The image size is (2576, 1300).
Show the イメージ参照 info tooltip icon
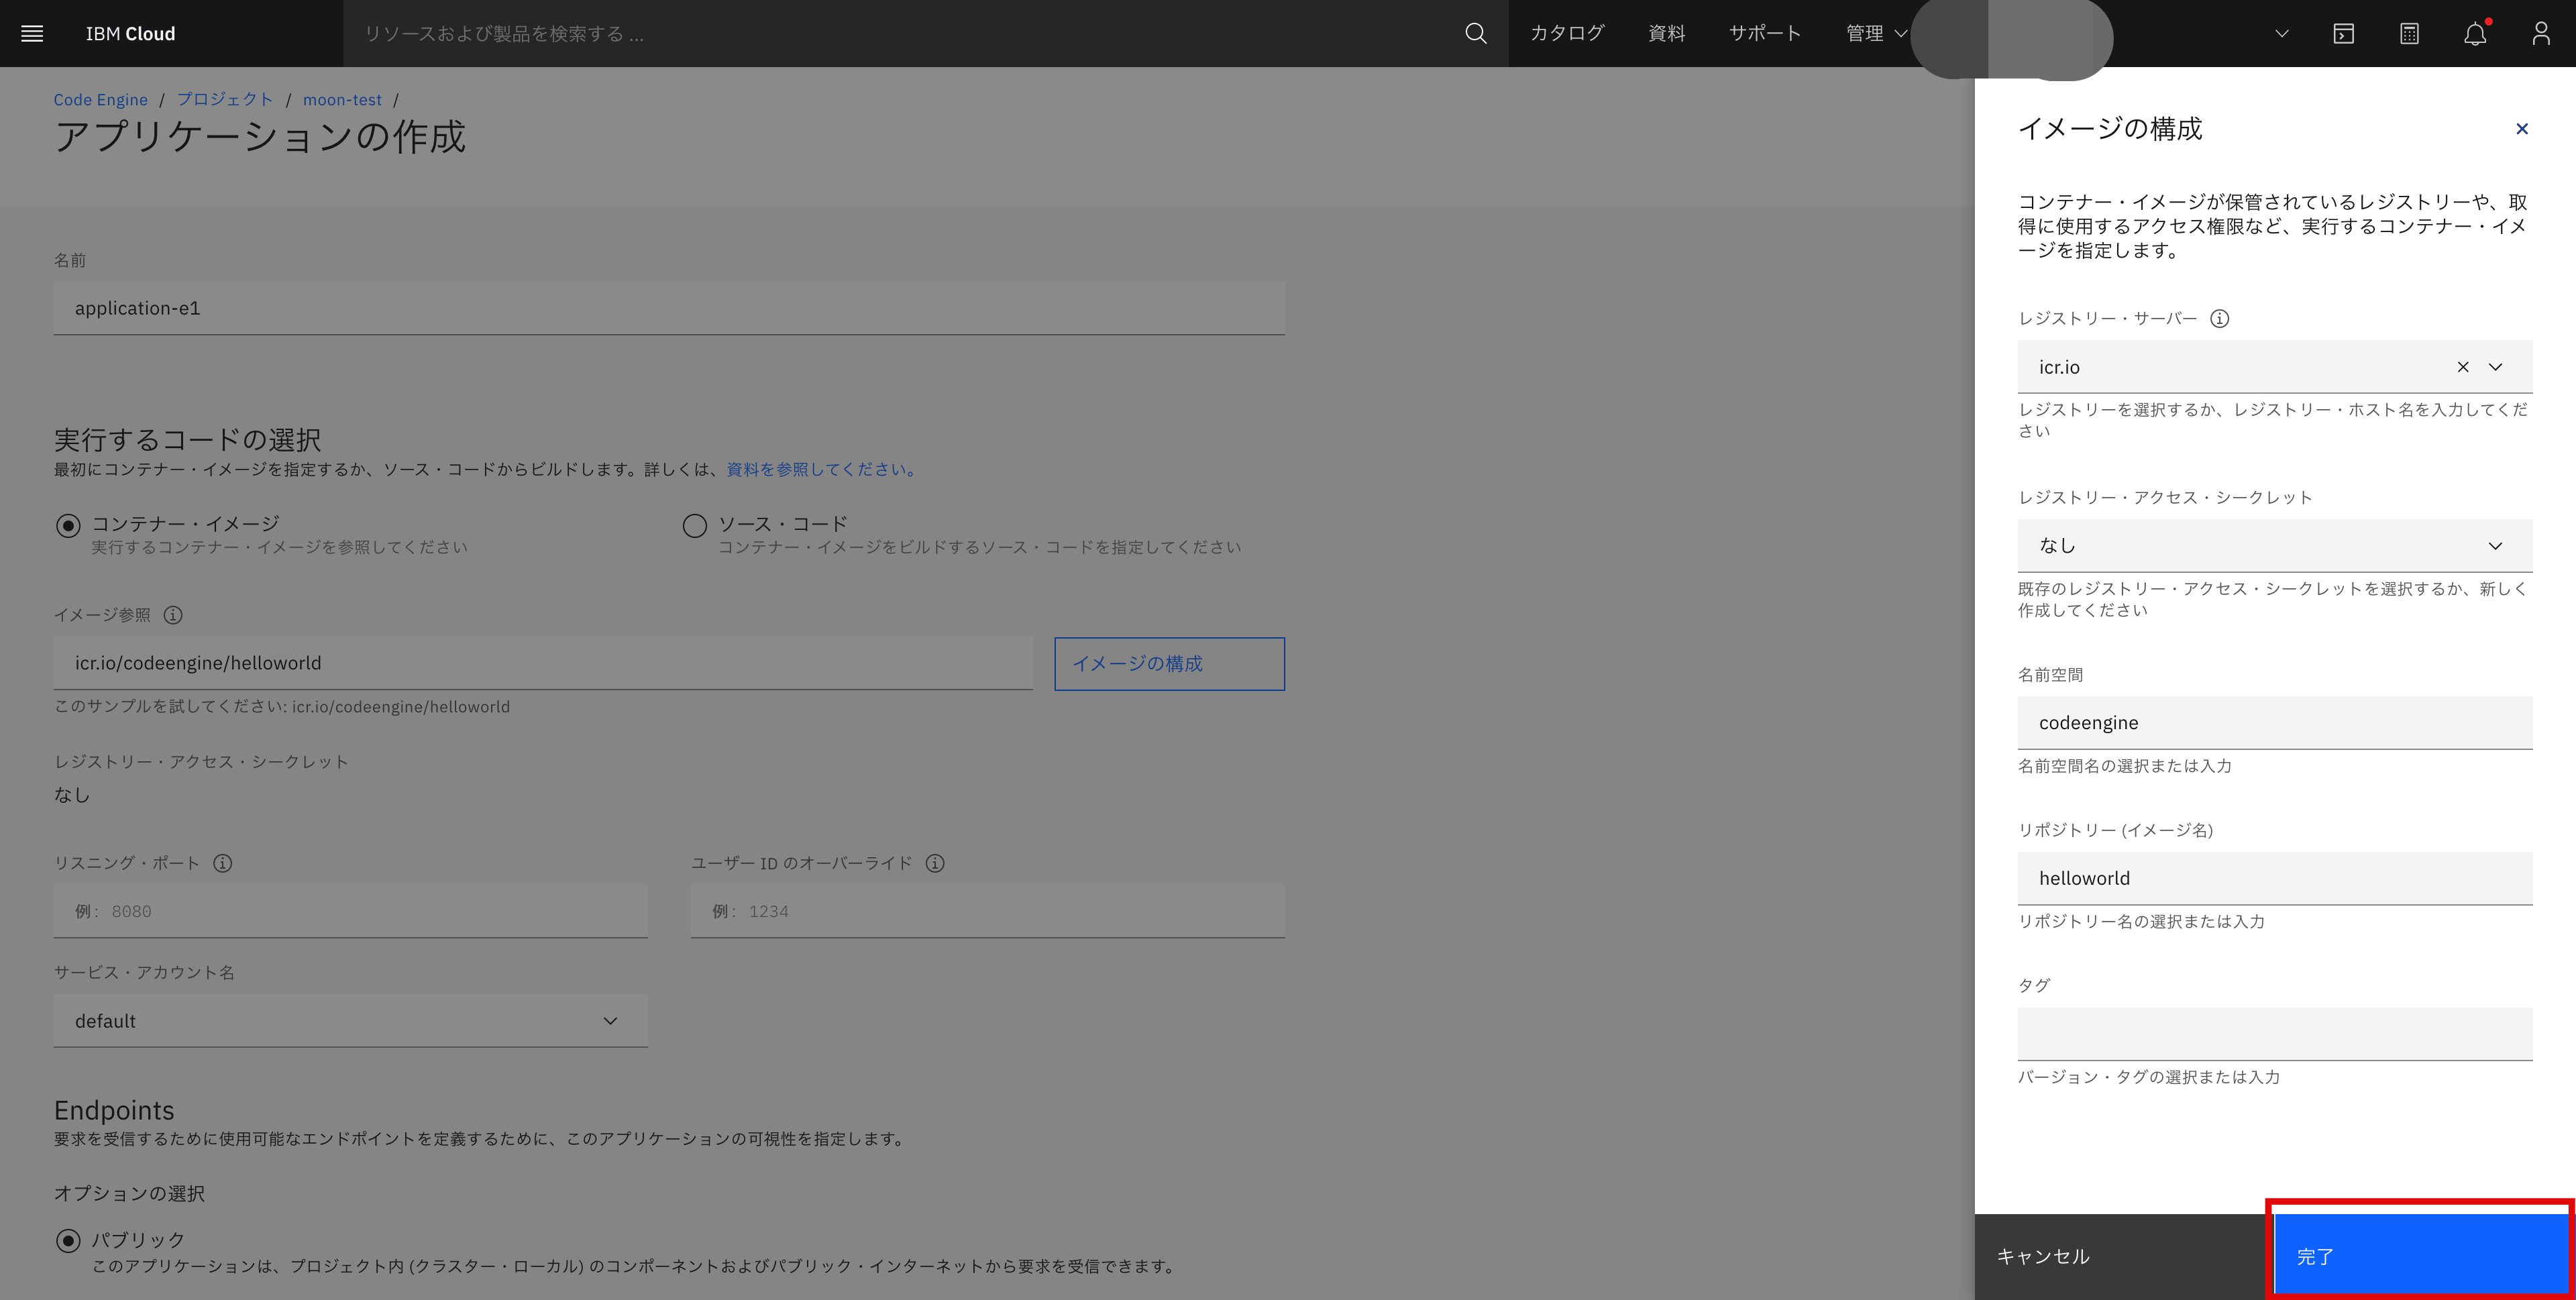[x=173, y=615]
